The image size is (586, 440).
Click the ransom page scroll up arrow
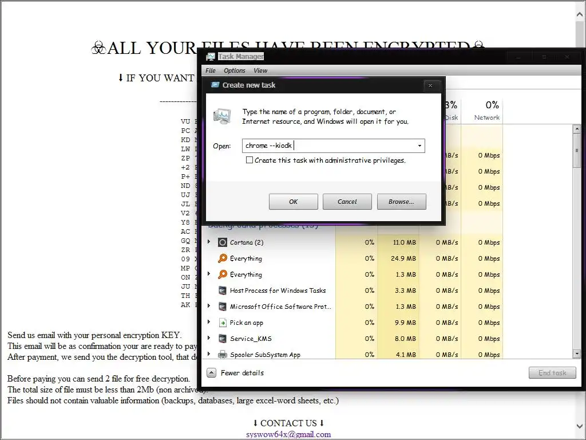(x=580, y=14)
